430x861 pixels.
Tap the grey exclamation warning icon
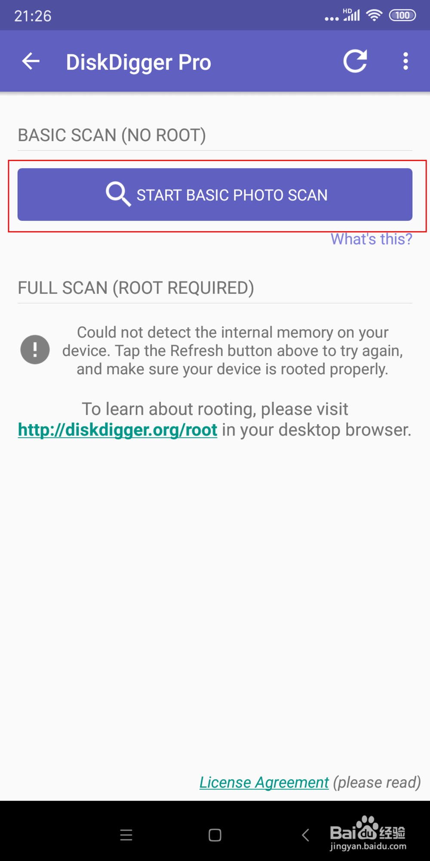[35, 350]
